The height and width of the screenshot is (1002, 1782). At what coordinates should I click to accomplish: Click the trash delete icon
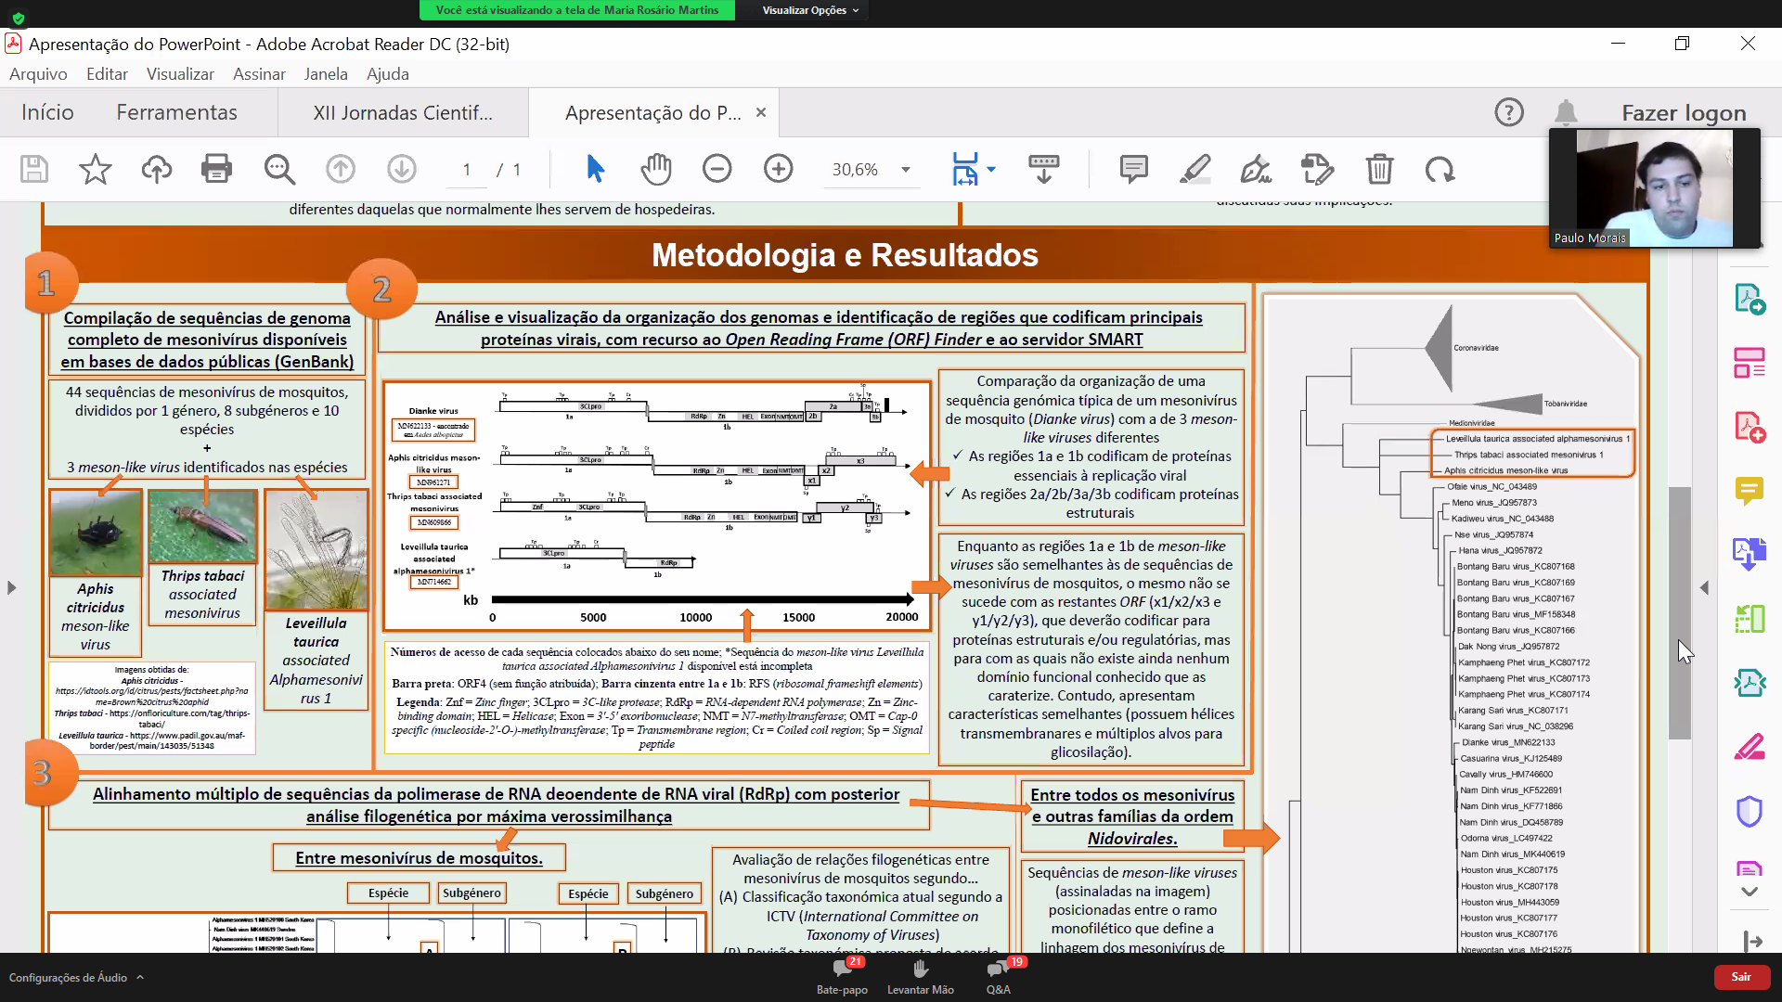click(1379, 169)
